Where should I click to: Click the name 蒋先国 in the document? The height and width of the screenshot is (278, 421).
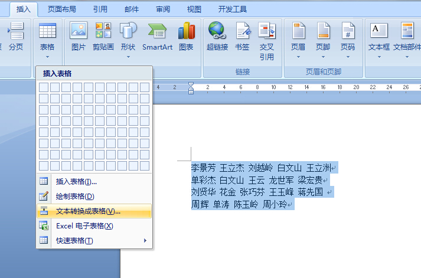(310, 192)
